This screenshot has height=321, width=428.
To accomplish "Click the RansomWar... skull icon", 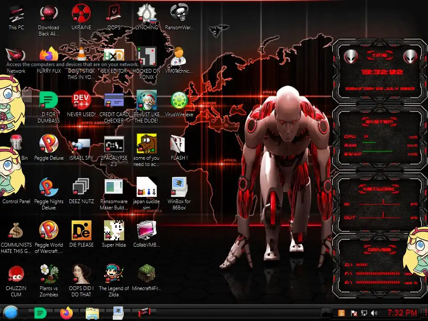I will (179, 18).
